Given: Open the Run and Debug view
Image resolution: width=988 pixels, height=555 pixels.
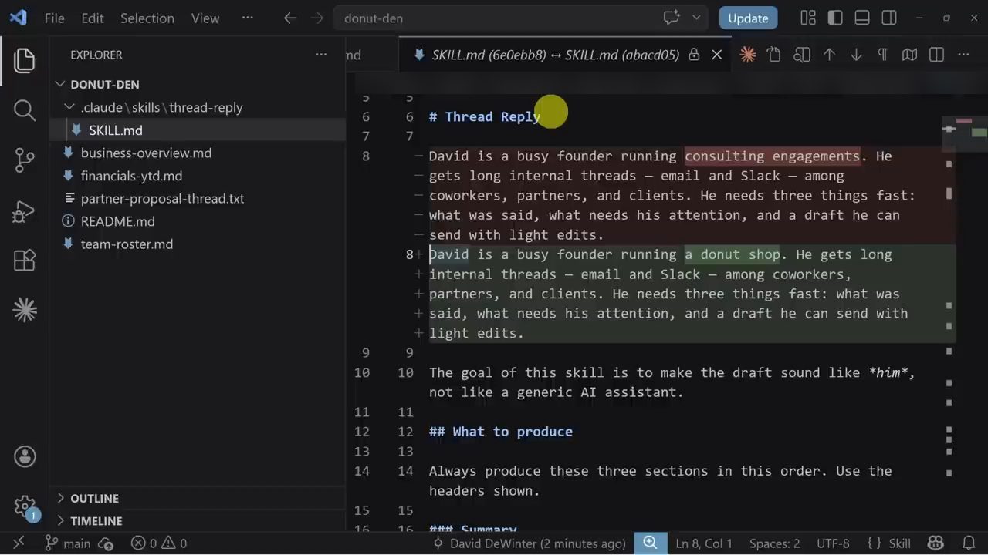Looking at the screenshot, I should pos(25,210).
